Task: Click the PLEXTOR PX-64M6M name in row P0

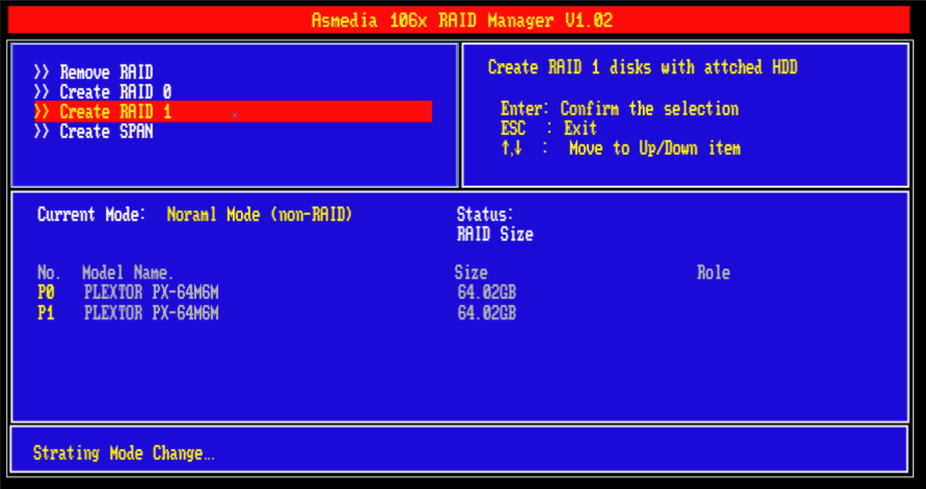Action: [152, 293]
